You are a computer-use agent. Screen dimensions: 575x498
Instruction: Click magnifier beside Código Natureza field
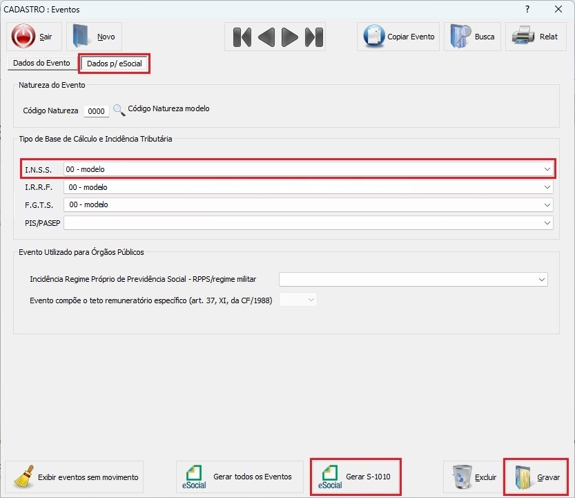(119, 110)
